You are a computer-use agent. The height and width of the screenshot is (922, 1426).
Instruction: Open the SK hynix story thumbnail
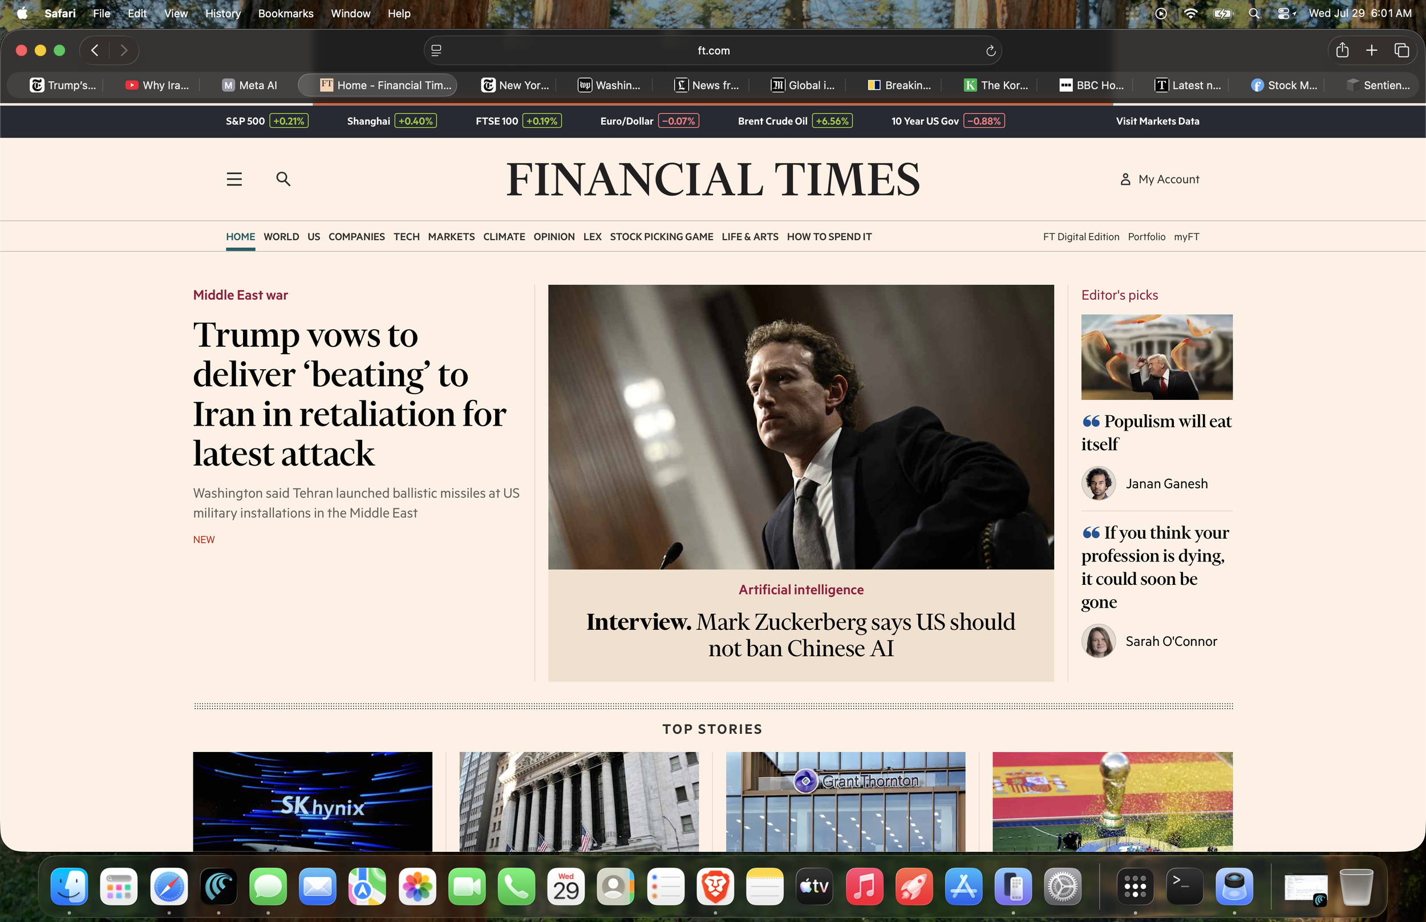313,802
